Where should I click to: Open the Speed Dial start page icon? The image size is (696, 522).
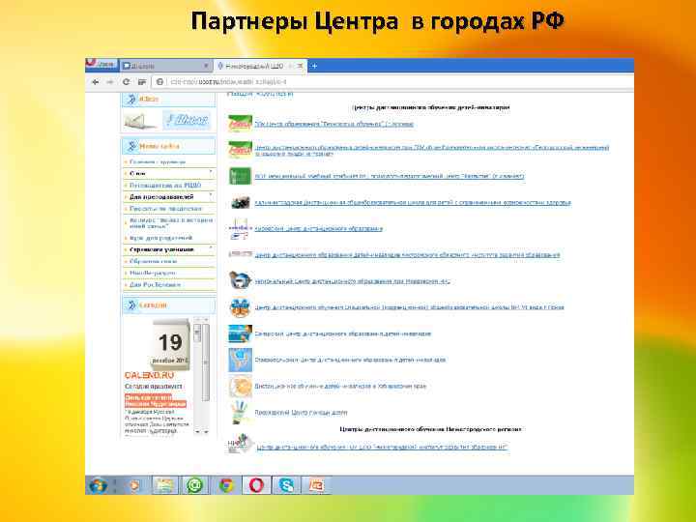pyautogui.click(x=142, y=82)
